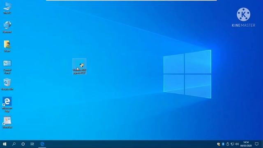Open Task View on the taskbar
Viewport: 263px width, 148px height.
pos(32,144)
